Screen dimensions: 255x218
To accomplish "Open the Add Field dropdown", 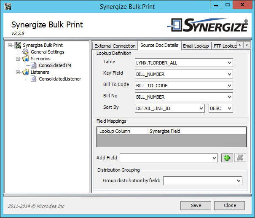I will [x=214, y=158].
